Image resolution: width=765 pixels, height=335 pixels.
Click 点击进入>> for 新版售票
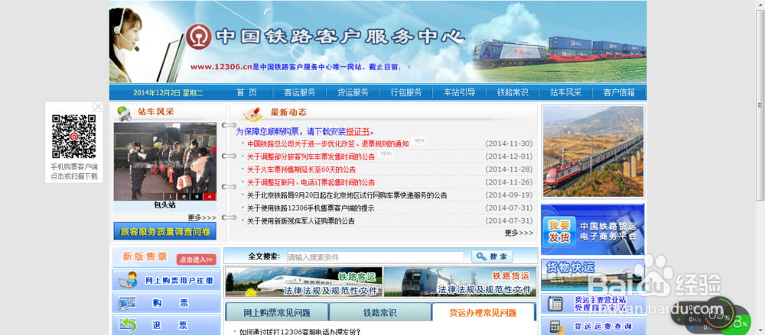(x=196, y=259)
